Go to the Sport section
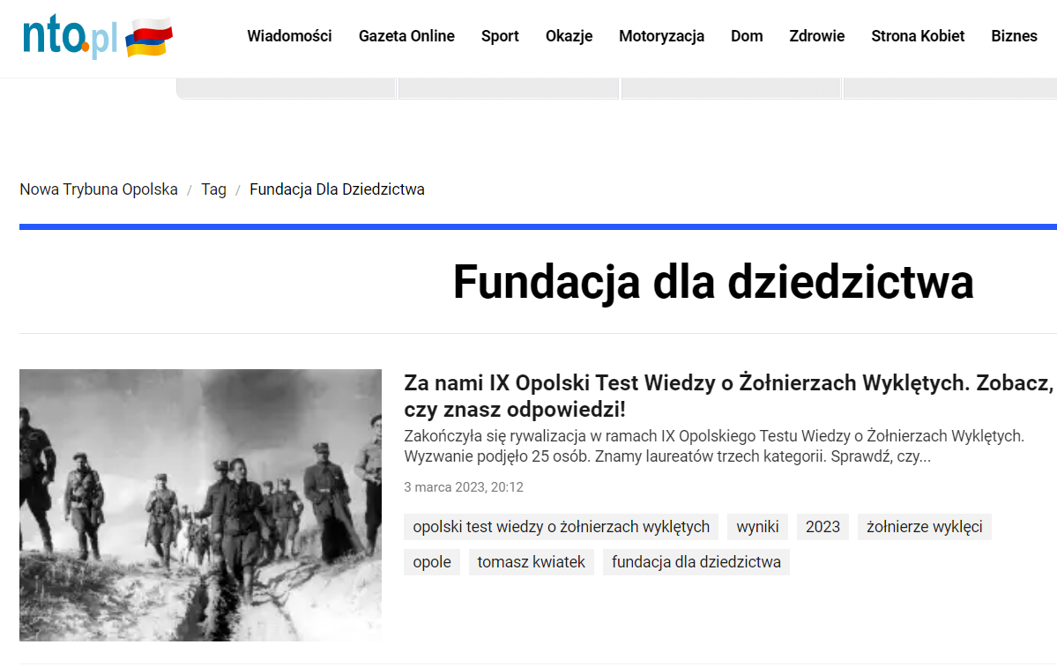 500,36
